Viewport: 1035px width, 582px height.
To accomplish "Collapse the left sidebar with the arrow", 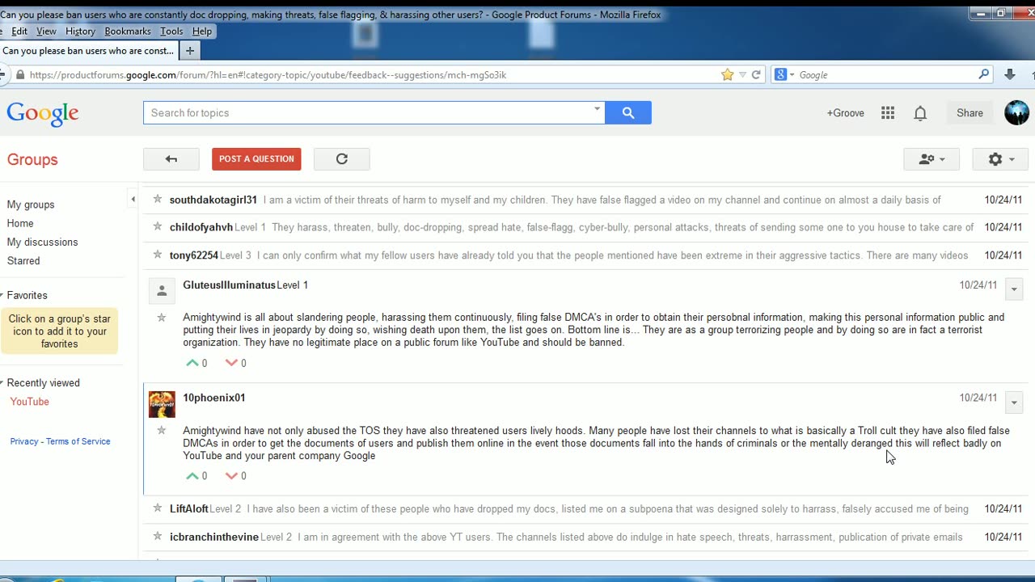I will pyautogui.click(x=133, y=199).
